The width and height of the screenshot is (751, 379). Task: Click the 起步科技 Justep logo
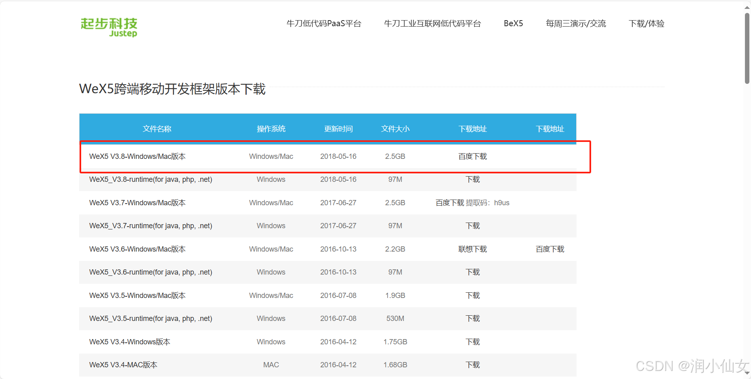pyautogui.click(x=109, y=27)
